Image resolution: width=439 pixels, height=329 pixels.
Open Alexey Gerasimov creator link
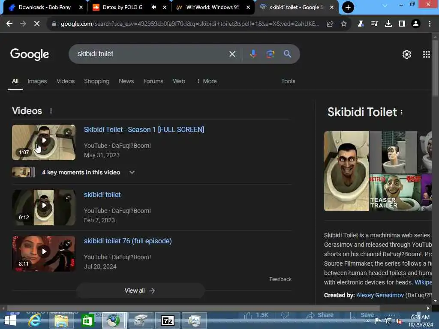(380, 295)
